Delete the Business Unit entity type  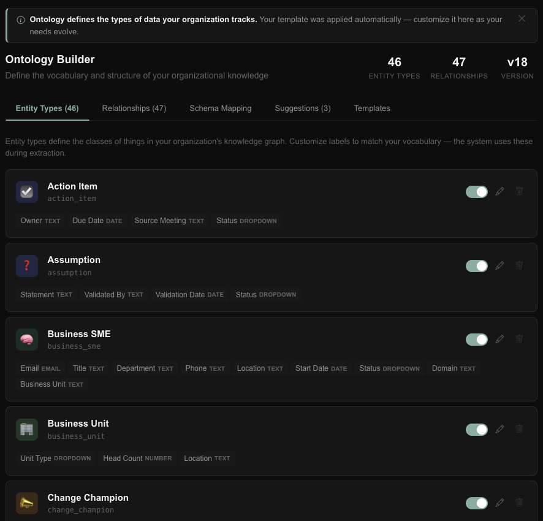(519, 429)
